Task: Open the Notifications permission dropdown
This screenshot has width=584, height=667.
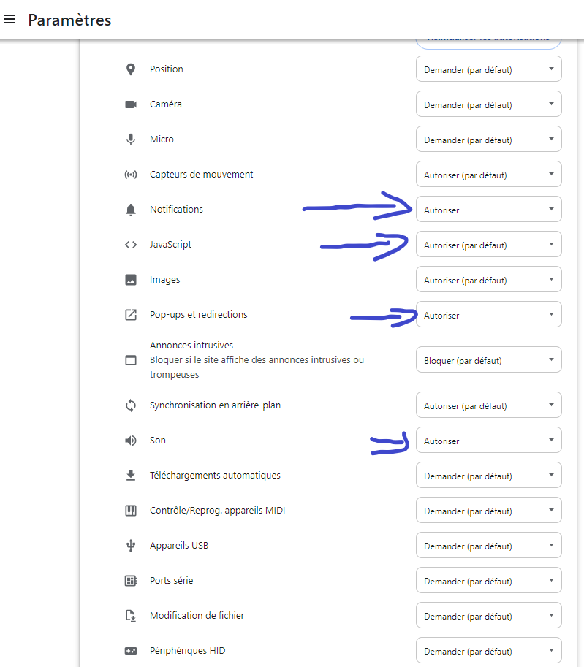Action: point(488,210)
